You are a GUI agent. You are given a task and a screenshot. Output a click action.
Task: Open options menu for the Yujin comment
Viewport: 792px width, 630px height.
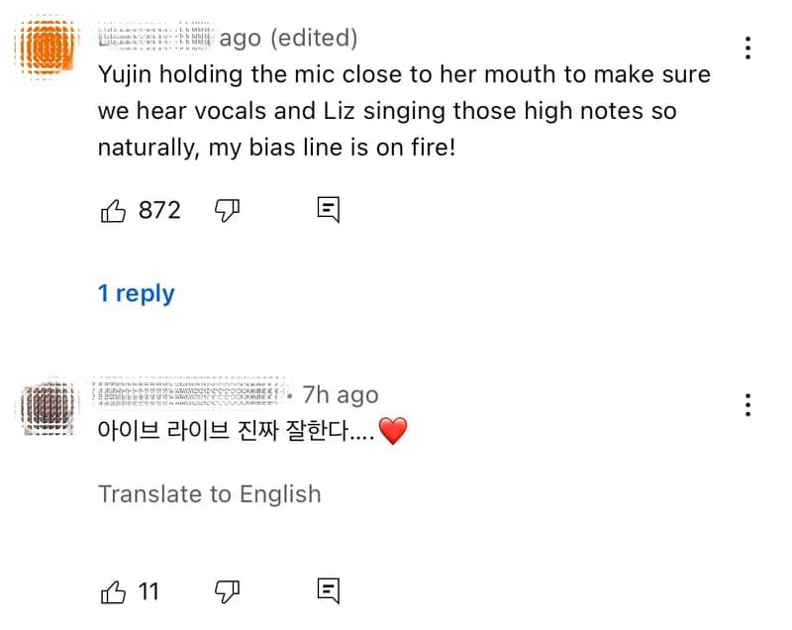747,48
